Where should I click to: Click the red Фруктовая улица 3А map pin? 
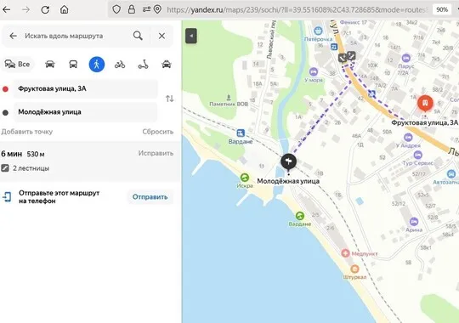point(425,104)
